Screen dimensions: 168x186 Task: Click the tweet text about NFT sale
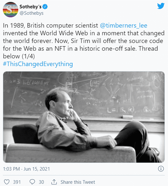point(83,41)
